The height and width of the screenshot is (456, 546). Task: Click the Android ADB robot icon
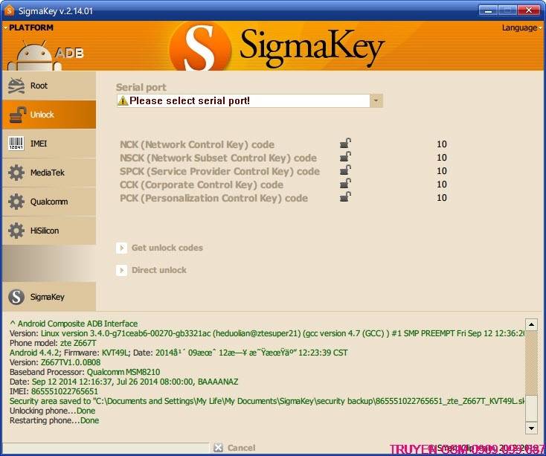point(35,56)
